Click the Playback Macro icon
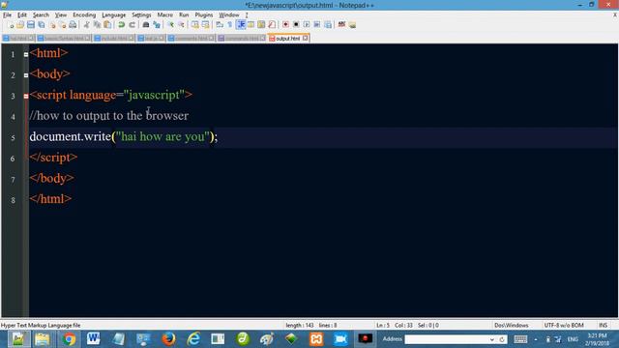The width and height of the screenshot is (619, 348). (x=307, y=25)
